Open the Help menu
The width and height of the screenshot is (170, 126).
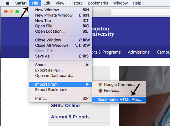(x=137, y=3)
